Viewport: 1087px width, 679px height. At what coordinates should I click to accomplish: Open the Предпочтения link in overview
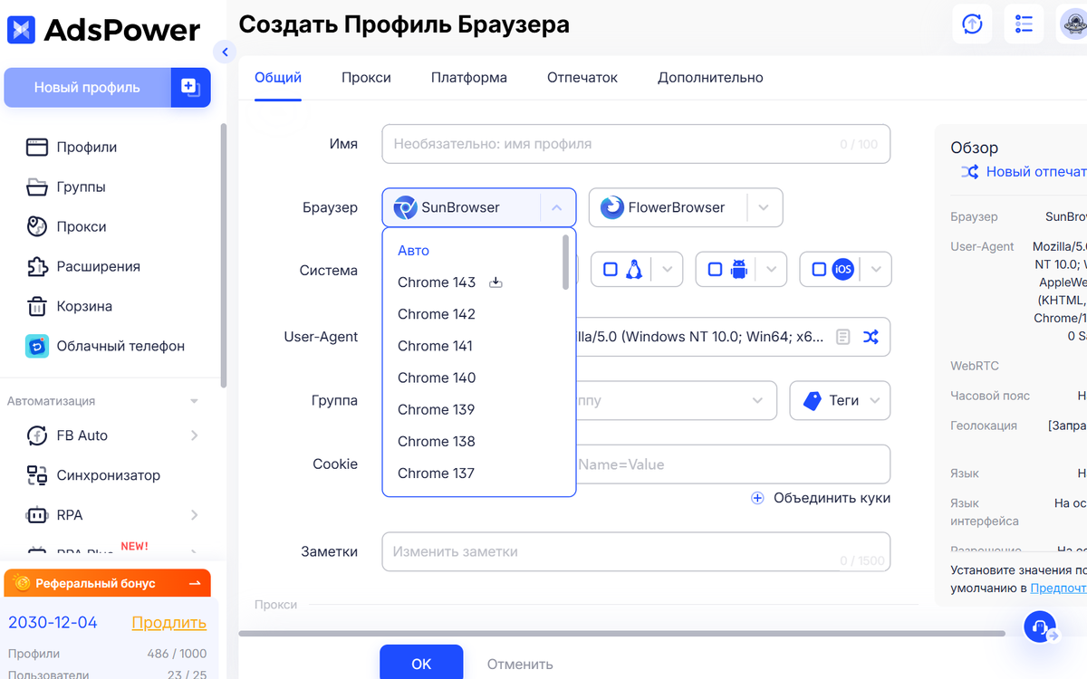(x=1058, y=588)
